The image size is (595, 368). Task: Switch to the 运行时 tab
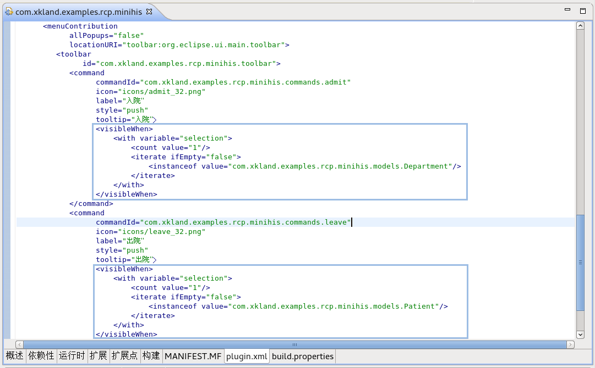click(x=72, y=356)
